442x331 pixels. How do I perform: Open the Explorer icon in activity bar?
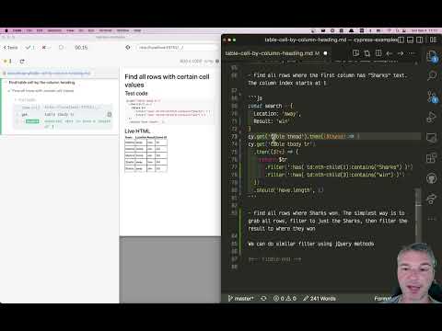pyautogui.click(x=432, y=56)
